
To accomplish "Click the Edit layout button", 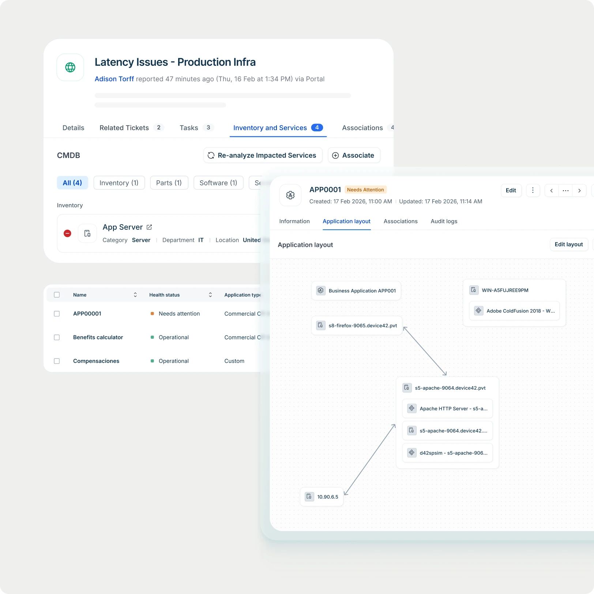I will [569, 244].
